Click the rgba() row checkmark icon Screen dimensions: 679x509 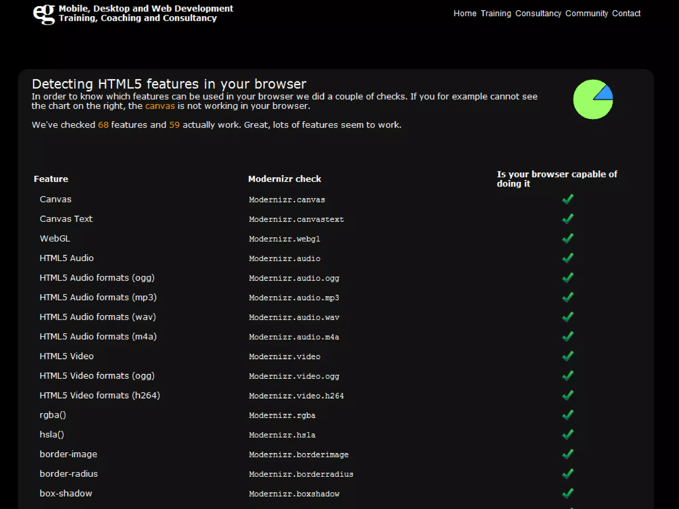click(568, 415)
